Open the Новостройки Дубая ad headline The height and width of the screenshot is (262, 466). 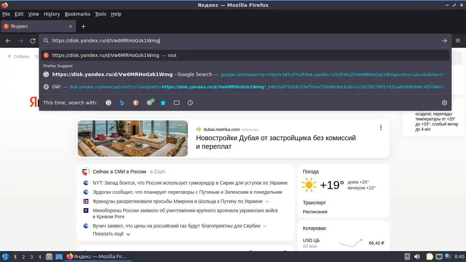click(276, 142)
